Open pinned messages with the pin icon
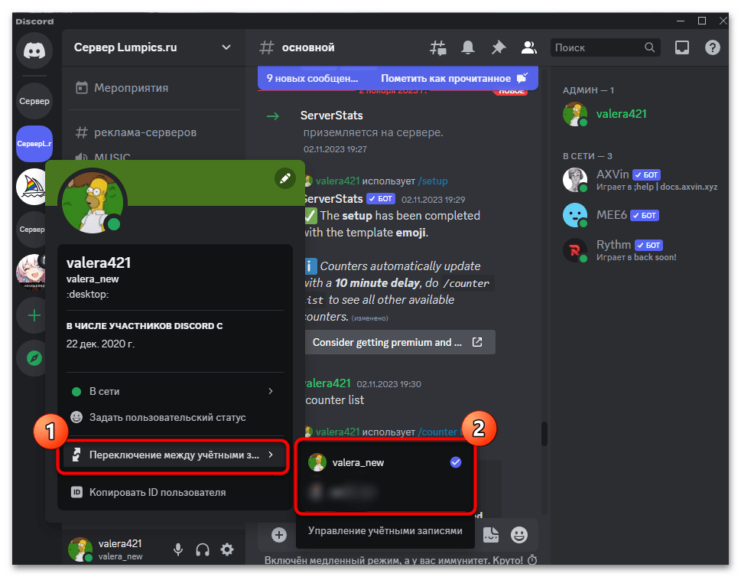This screenshot has height=577, width=741. (x=498, y=47)
